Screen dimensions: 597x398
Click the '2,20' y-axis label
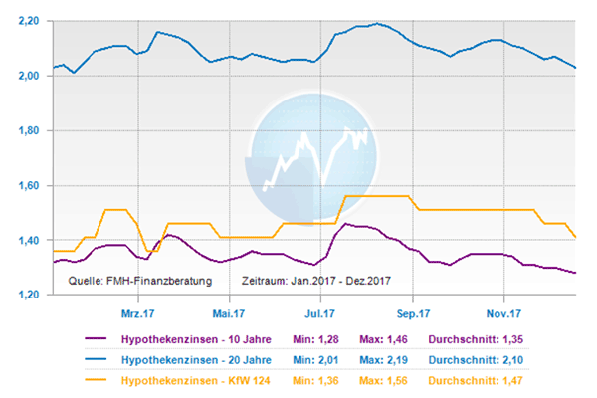click(x=29, y=21)
